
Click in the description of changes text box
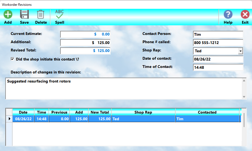[x=124, y=89]
